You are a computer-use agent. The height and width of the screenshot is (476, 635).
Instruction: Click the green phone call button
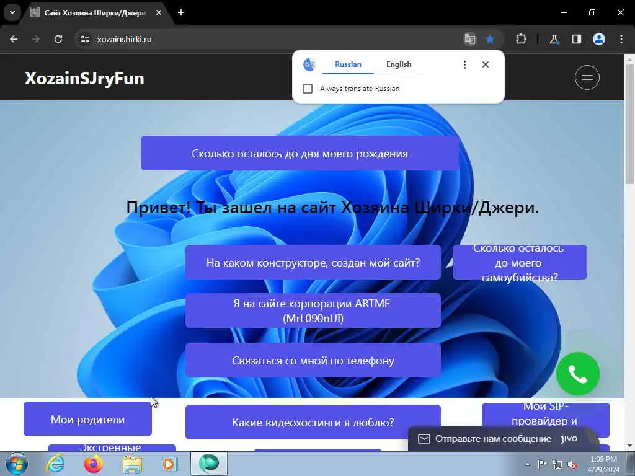578,374
